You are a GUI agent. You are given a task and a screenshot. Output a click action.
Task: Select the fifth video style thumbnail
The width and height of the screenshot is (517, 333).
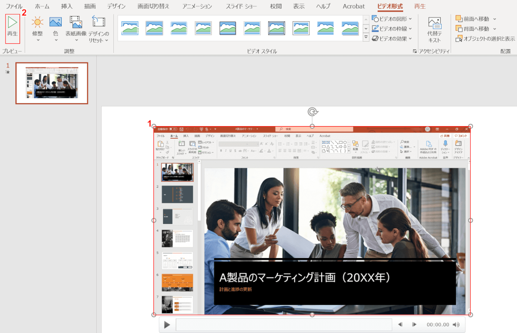click(228, 28)
